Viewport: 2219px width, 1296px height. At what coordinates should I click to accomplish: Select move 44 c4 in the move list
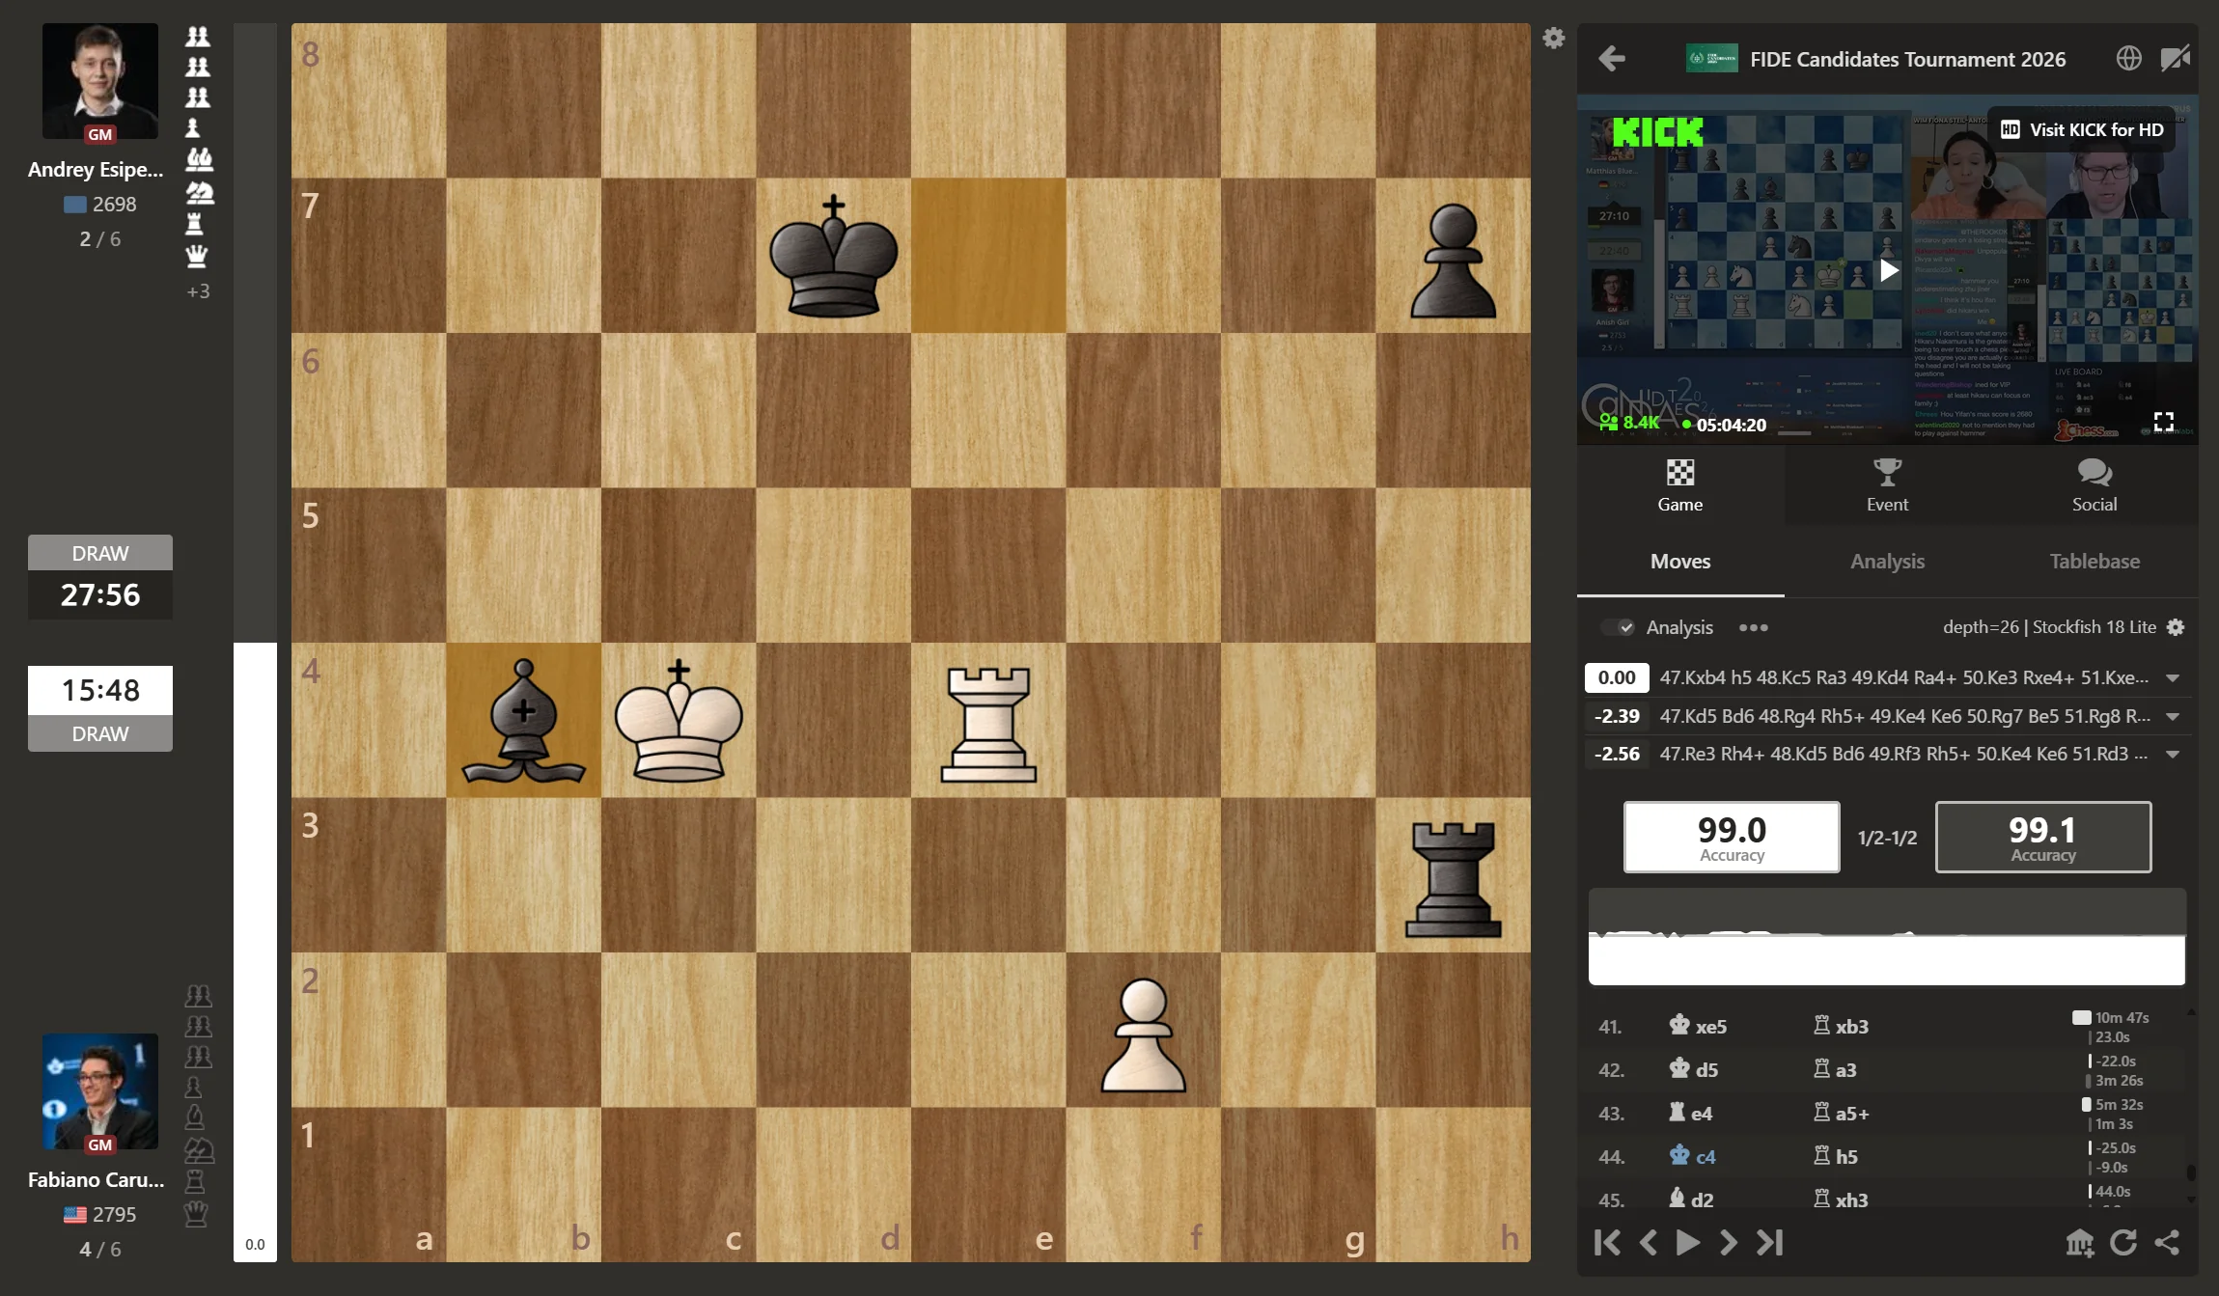[x=1704, y=1156]
